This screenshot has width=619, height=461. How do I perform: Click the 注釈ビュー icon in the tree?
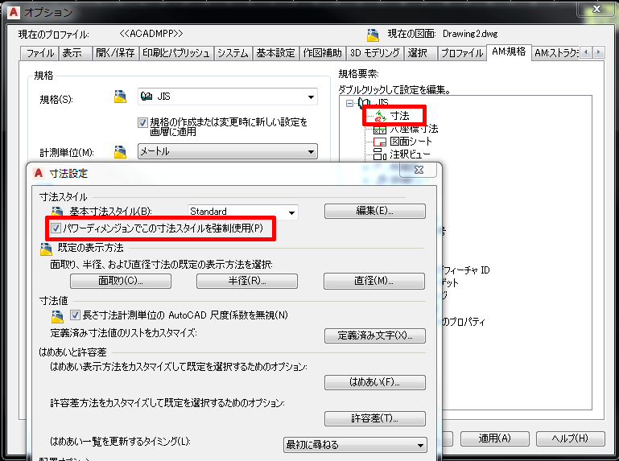[380, 154]
